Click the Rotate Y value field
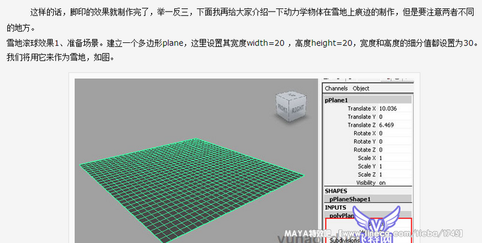The width and height of the screenshot is (482, 243). pyautogui.click(x=395, y=142)
